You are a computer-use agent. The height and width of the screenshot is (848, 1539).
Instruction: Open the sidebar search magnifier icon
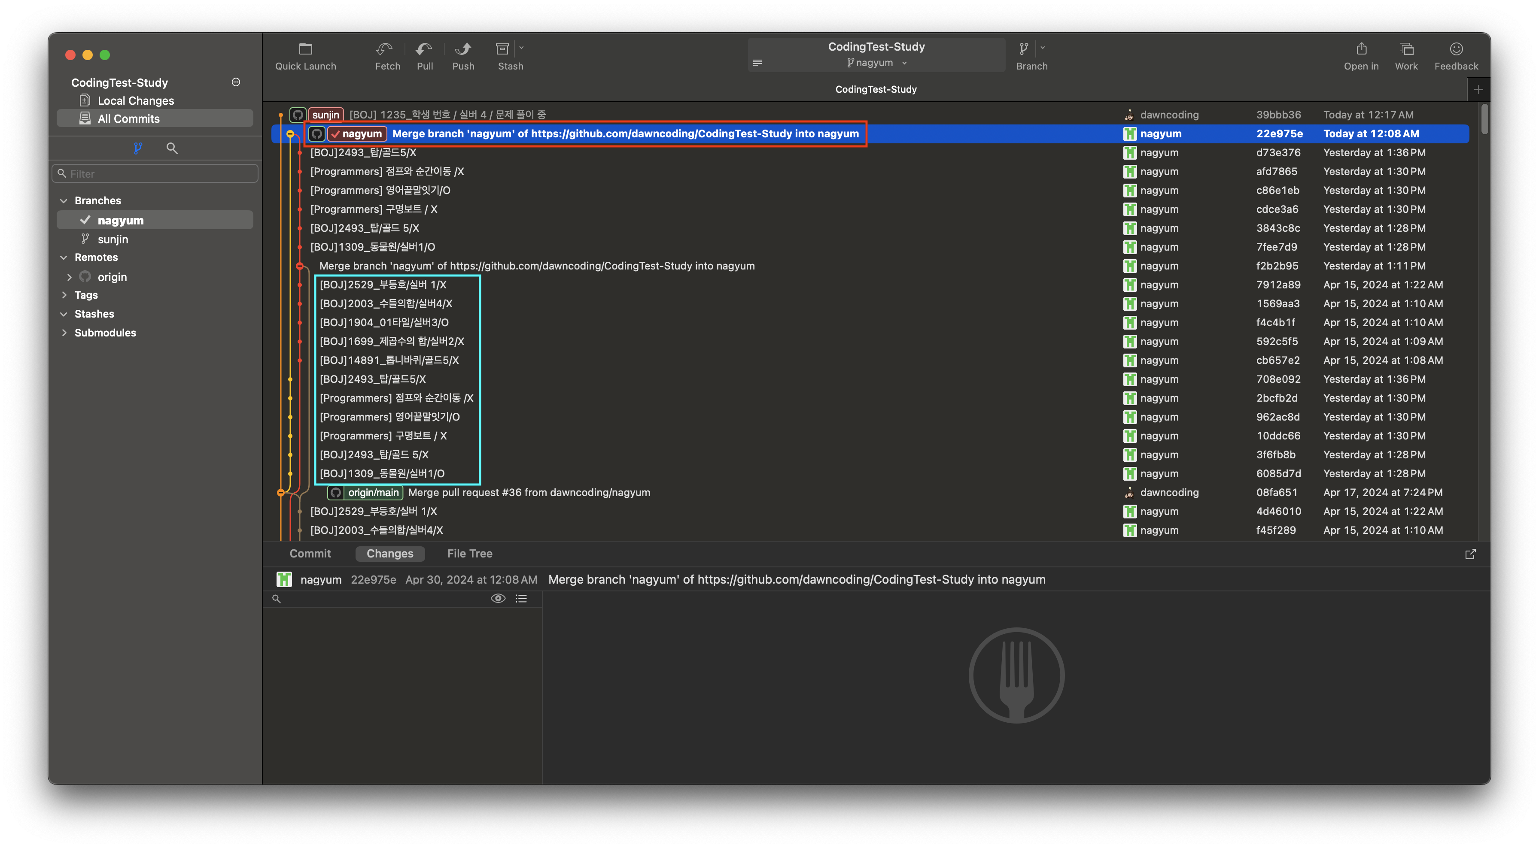pos(172,148)
